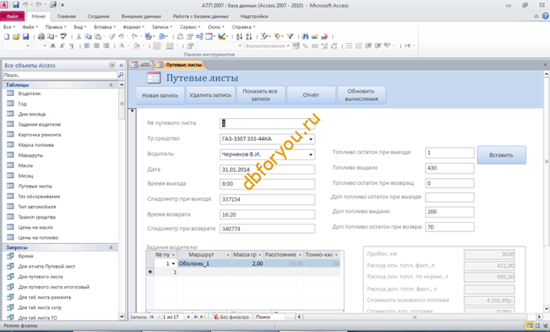
Task: Click the Cut scissors icon
Action: point(78,36)
